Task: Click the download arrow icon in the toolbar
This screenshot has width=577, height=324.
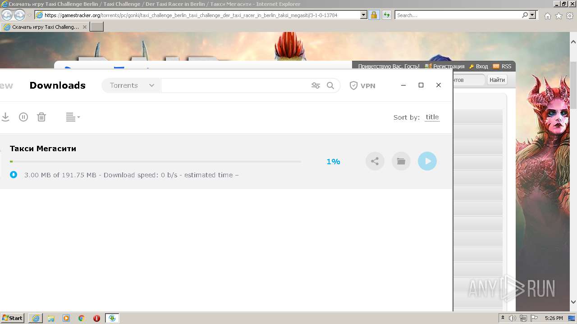Action: (x=5, y=117)
